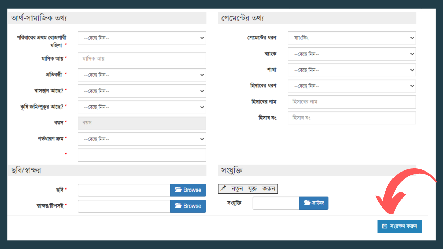Click the সংরক্ষণ করুন save button
Screen dimensions: 443x249
(400, 226)
